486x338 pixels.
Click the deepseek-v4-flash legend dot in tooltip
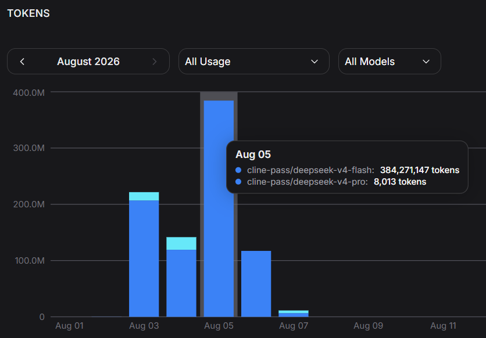(x=238, y=170)
